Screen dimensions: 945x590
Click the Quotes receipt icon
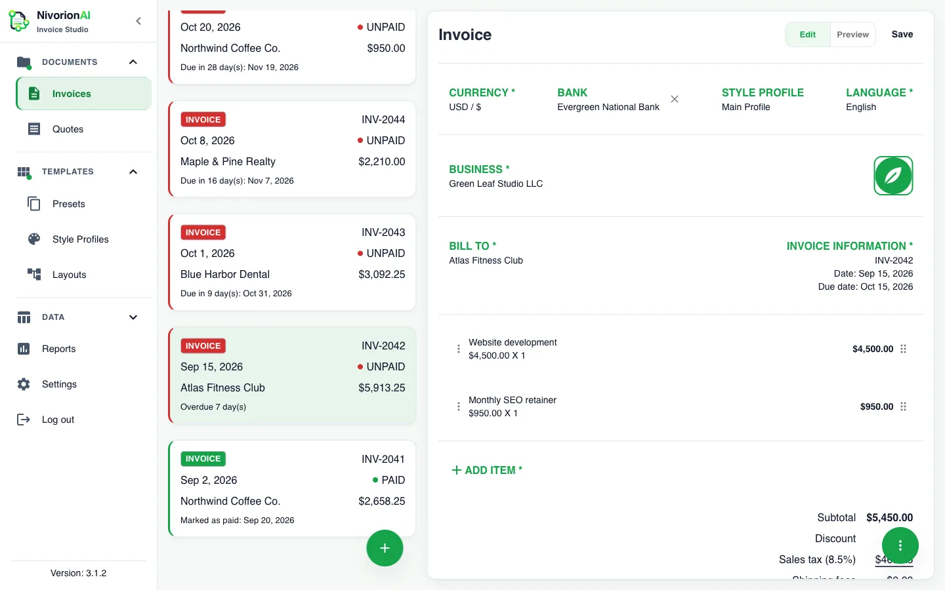coord(34,129)
